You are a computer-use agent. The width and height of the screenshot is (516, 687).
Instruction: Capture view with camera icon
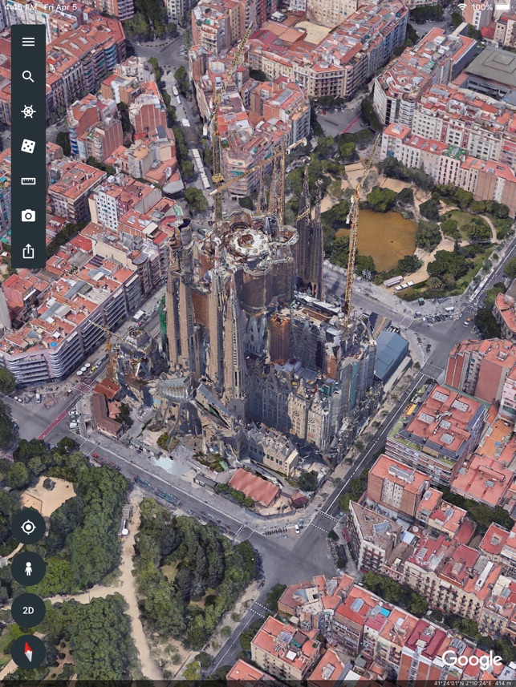(x=28, y=216)
